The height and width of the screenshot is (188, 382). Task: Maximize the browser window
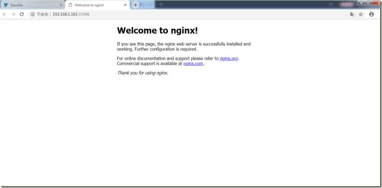pos(368,3)
